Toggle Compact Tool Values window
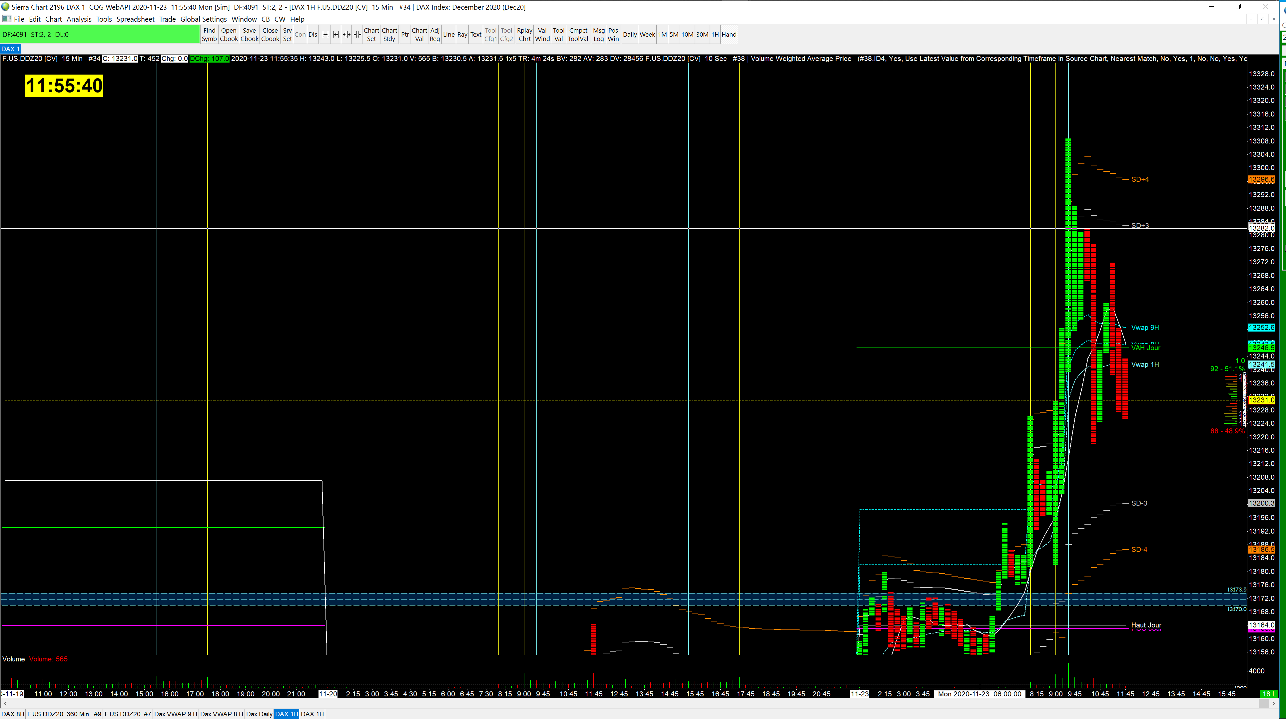The image size is (1286, 719). click(578, 34)
